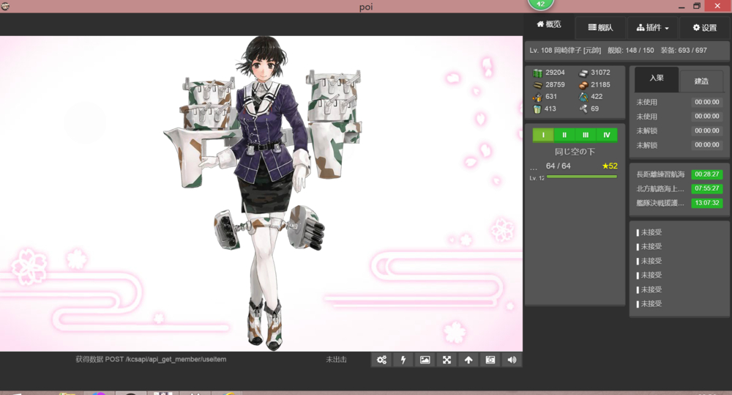
Task: Click the 00:28:27 expedition timer
Action: (x=707, y=174)
